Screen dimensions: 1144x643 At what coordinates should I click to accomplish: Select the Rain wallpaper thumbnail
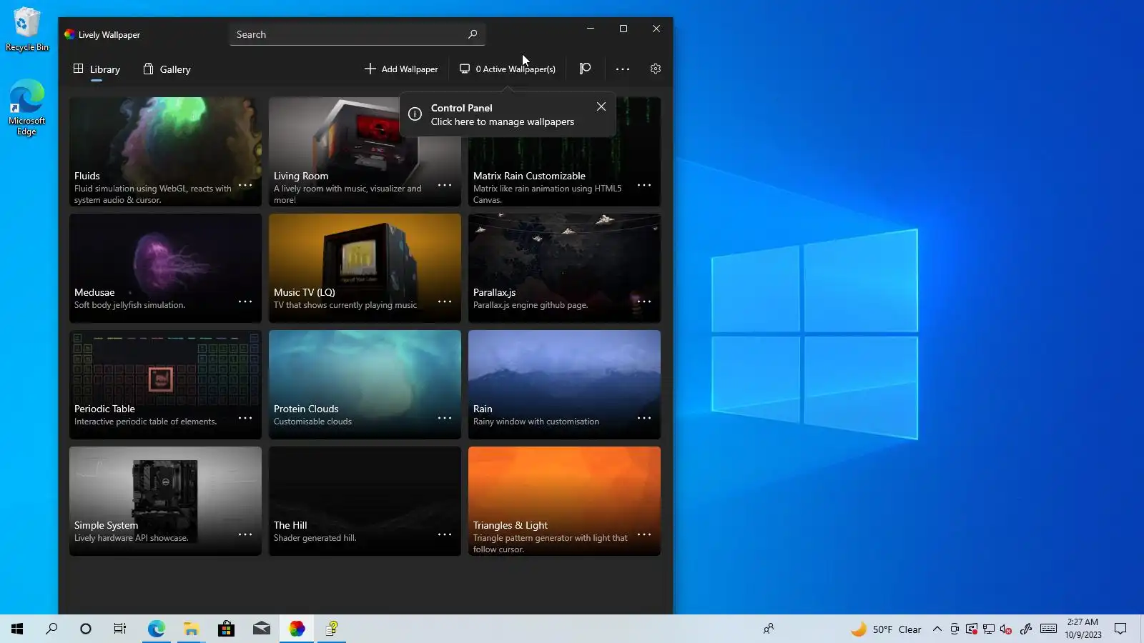564,384
